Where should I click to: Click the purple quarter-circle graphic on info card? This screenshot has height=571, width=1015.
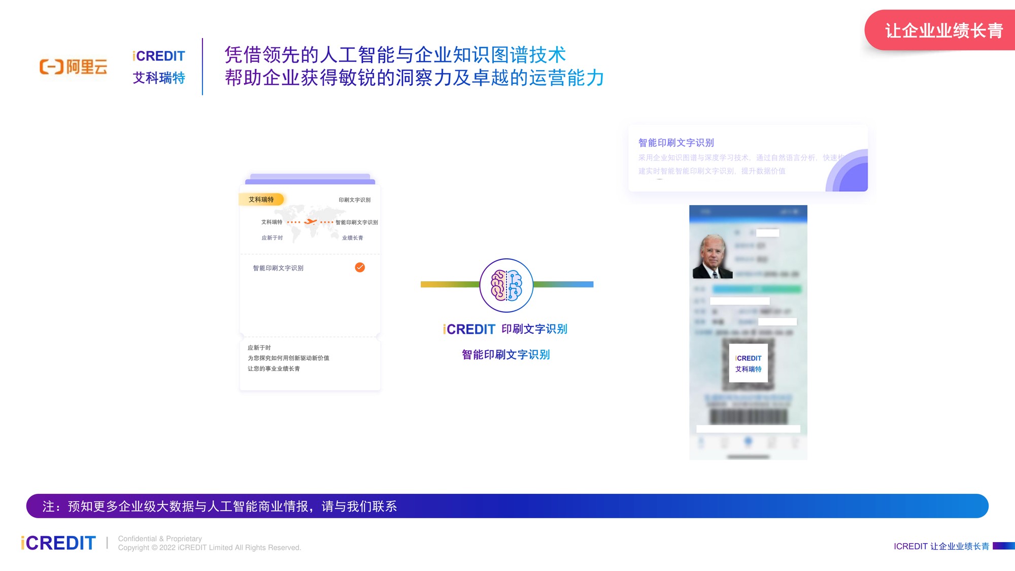(x=847, y=170)
